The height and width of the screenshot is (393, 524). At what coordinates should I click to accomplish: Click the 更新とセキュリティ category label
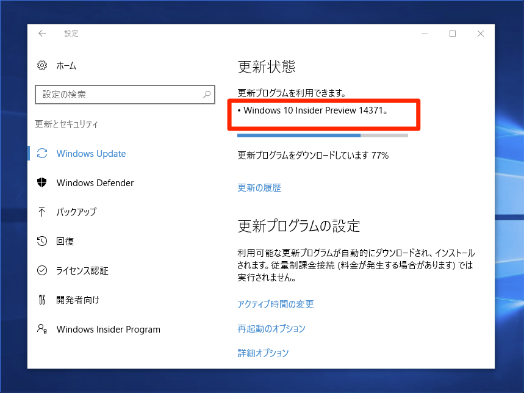coord(66,124)
